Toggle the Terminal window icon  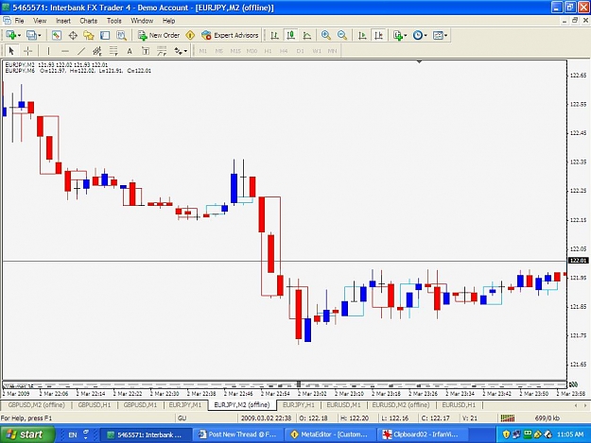click(x=105, y=35)
